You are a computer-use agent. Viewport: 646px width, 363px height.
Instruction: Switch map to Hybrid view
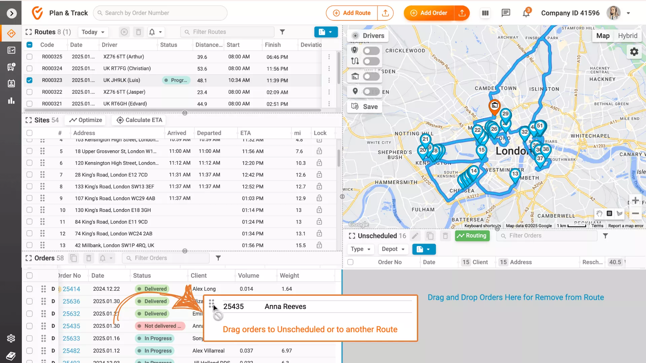tap(627, 36)
